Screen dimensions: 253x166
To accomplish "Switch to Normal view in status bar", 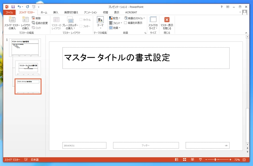I will pos(177,160).
